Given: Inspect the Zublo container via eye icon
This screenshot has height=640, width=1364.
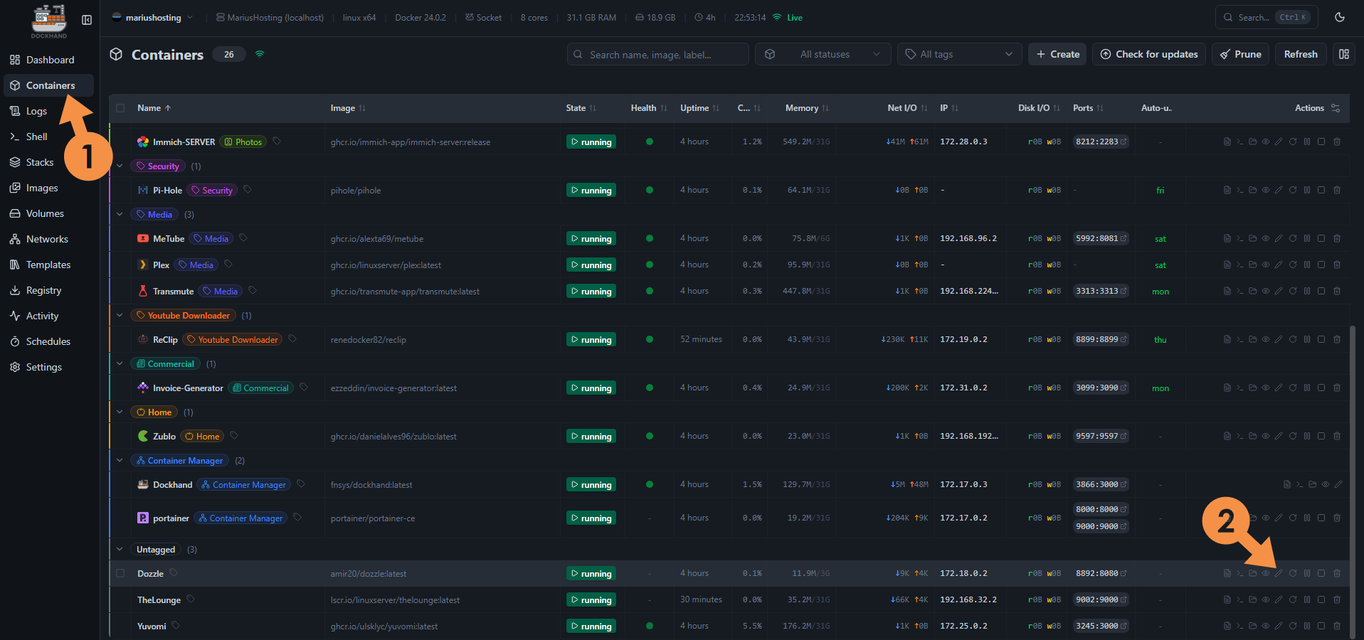Looking at the screenshot, I should (1266, 436).
